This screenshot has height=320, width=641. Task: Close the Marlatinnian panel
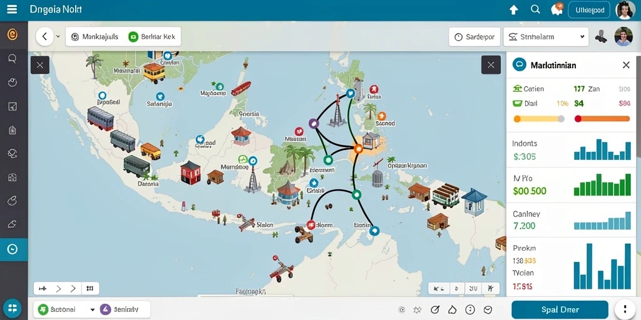pos(626,65)
